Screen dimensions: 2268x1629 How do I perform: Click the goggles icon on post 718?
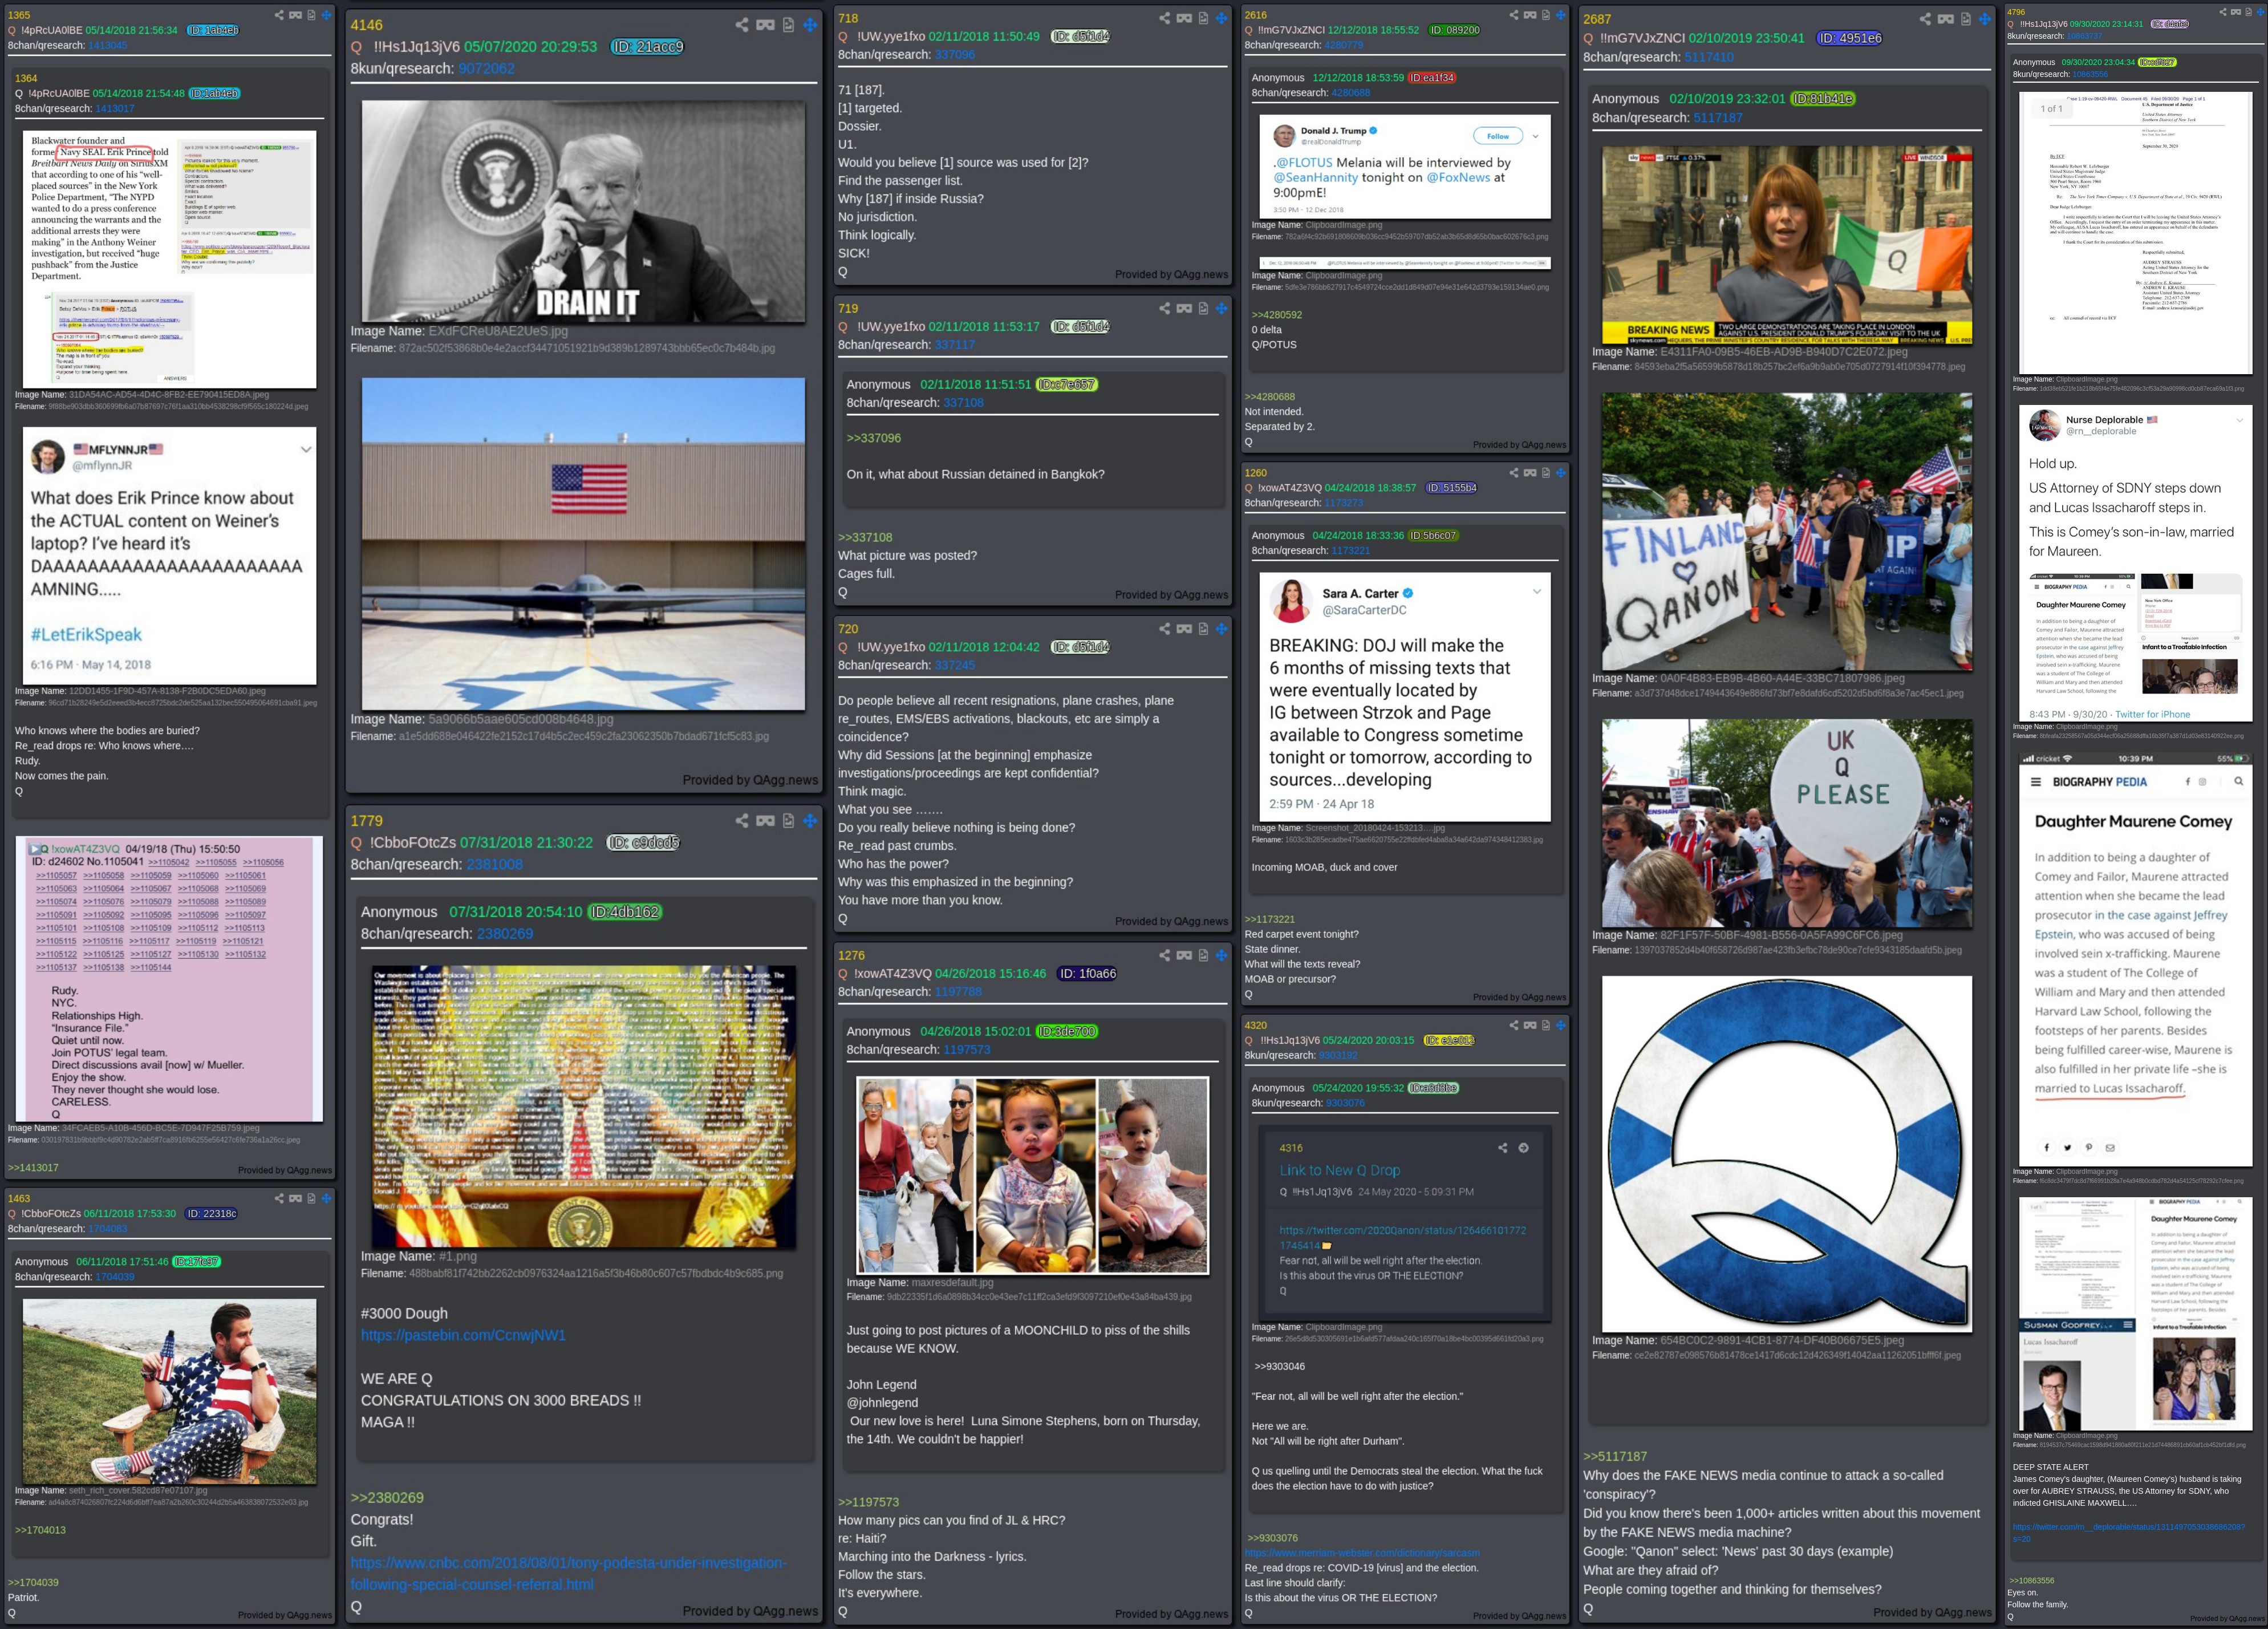[1184, 18]
